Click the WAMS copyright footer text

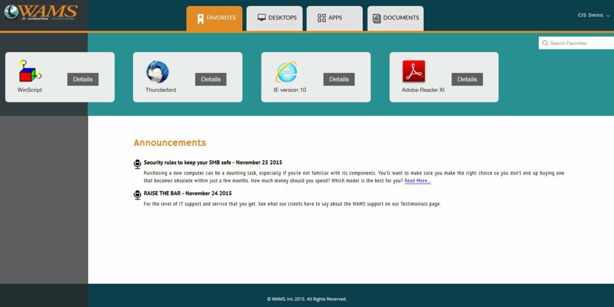[x=307, y=299]
